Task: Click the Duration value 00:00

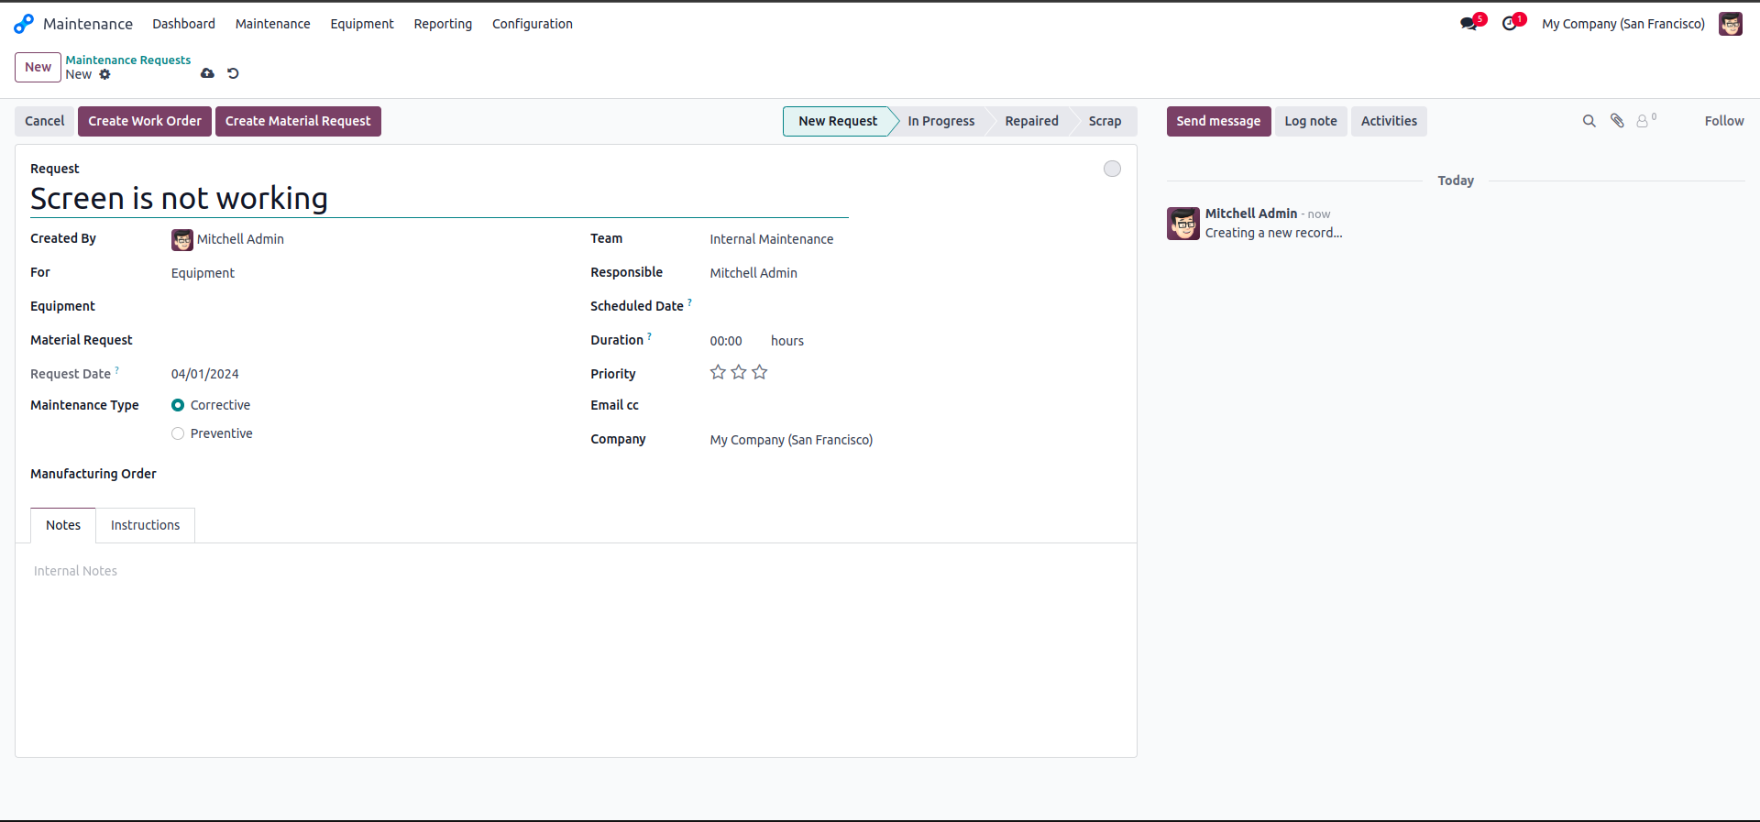Action: pyautogui.click(x=726, y=341)
